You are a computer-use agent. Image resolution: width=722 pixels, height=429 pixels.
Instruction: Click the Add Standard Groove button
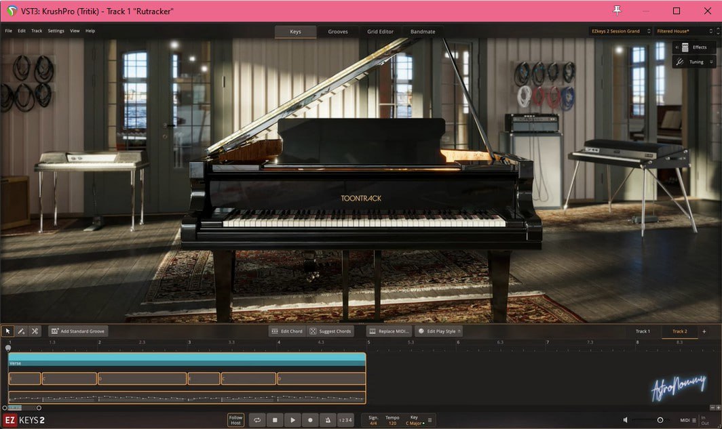[78, 331]
